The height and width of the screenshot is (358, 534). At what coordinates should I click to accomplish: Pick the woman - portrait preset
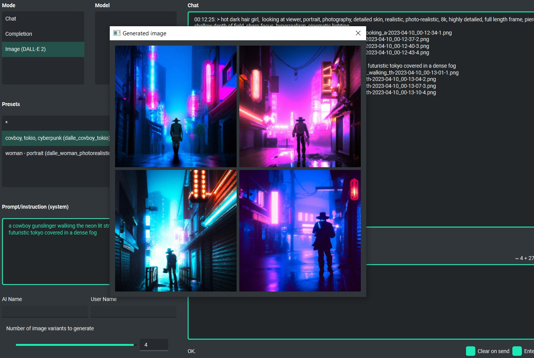[57, 153]
